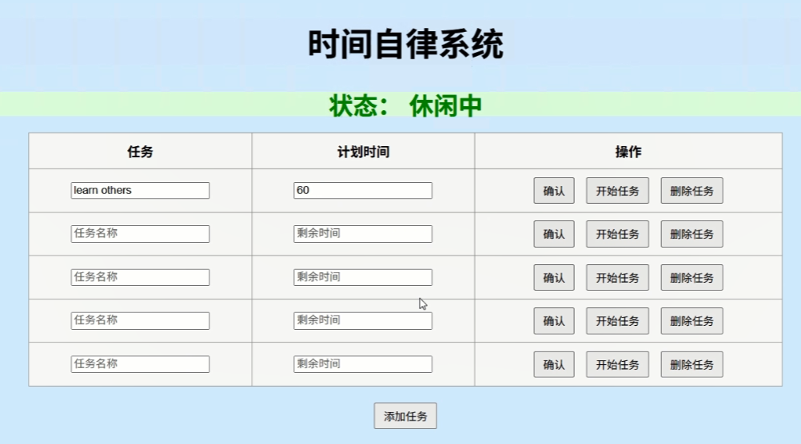Viewport: 801px width, 444px height.
Task: Click 确认 in the fourth task row
Action: click(553, 321)
